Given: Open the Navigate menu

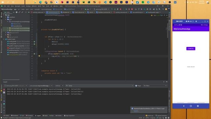Looking at the screenshot, I should [17, 6].
